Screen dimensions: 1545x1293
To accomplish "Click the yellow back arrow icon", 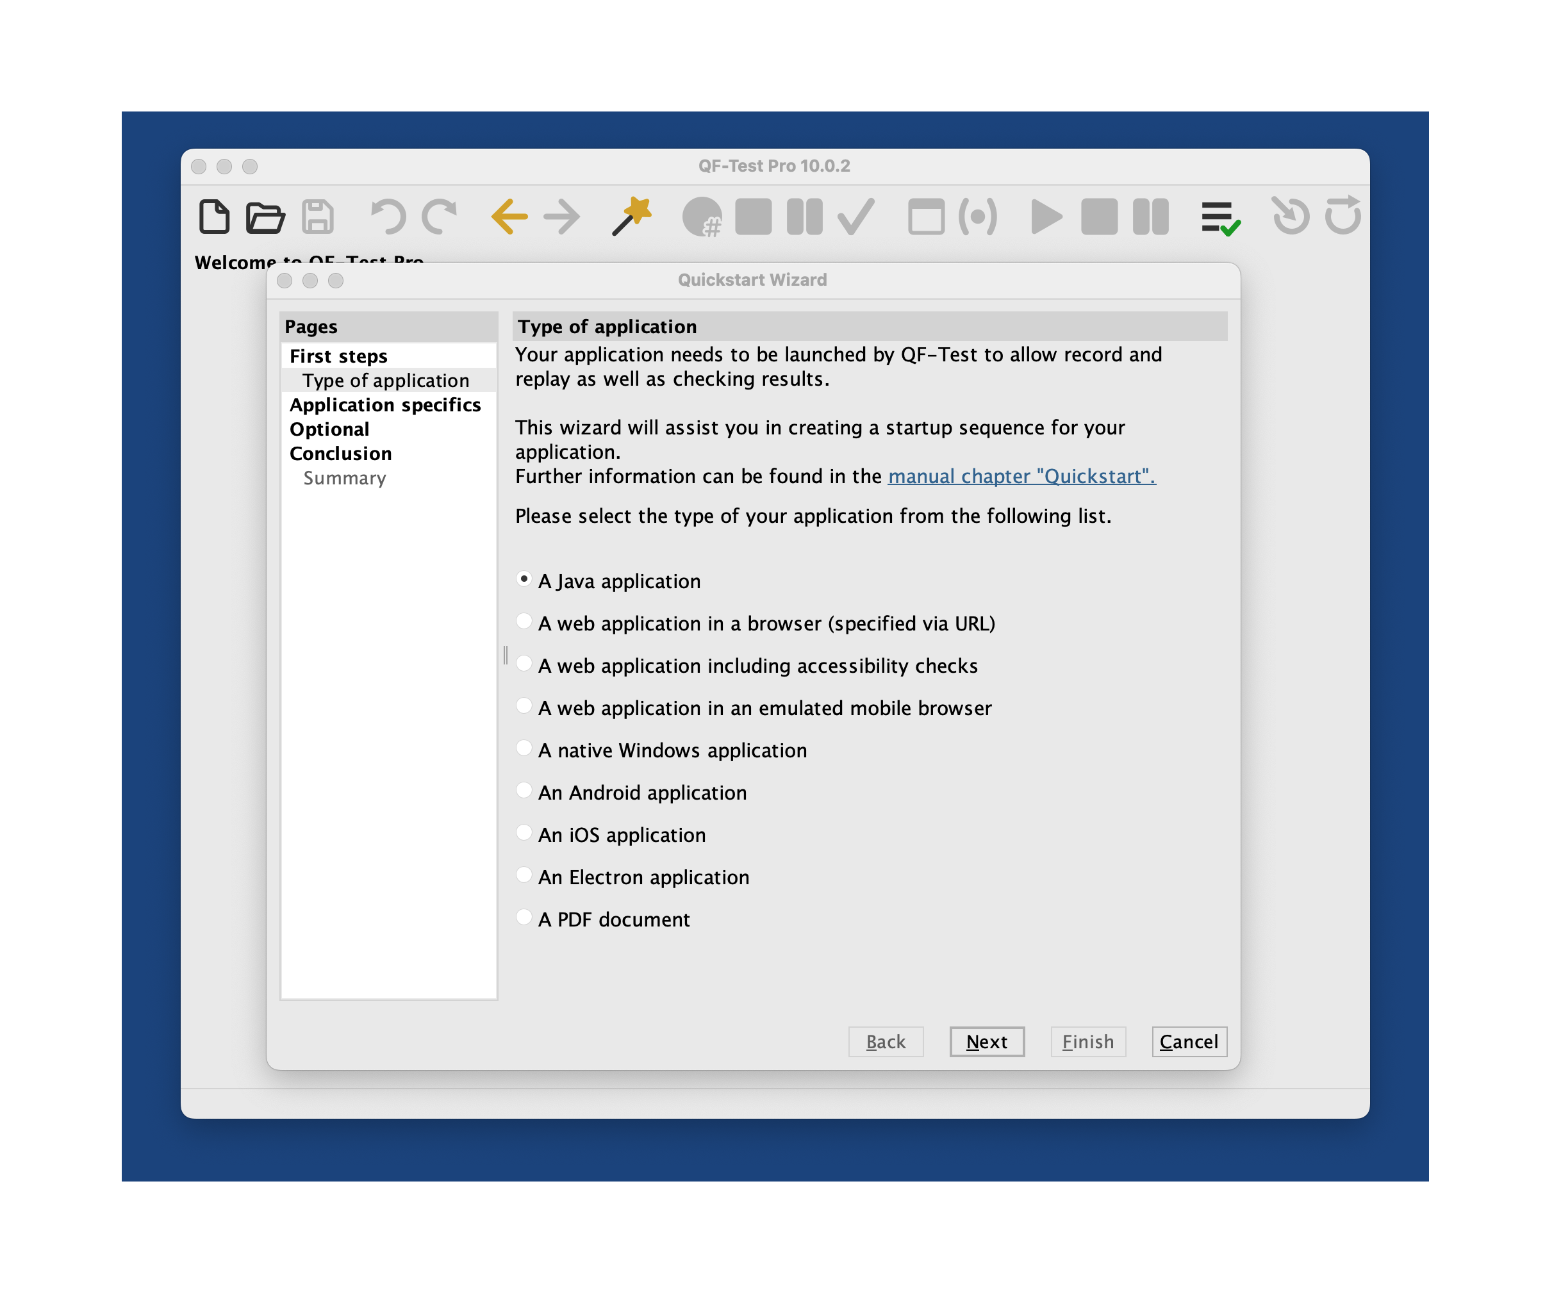I will coord(509,217).
